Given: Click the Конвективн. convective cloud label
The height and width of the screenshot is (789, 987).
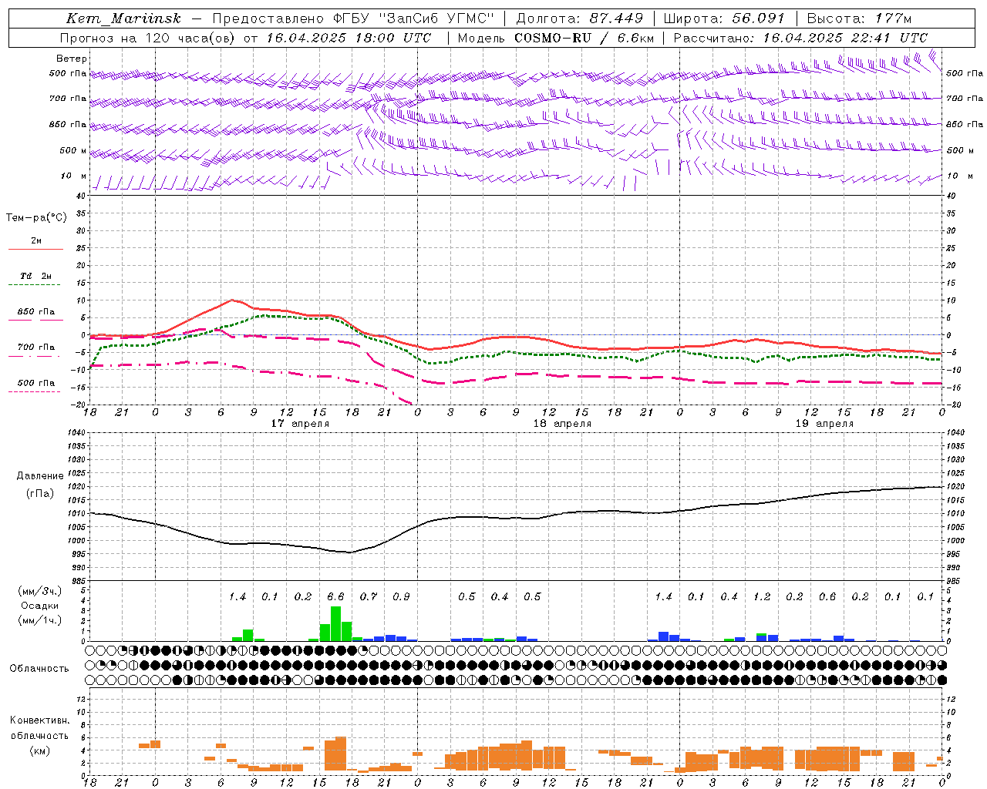Looking at the screenshot, I should (x=39, y=720).
